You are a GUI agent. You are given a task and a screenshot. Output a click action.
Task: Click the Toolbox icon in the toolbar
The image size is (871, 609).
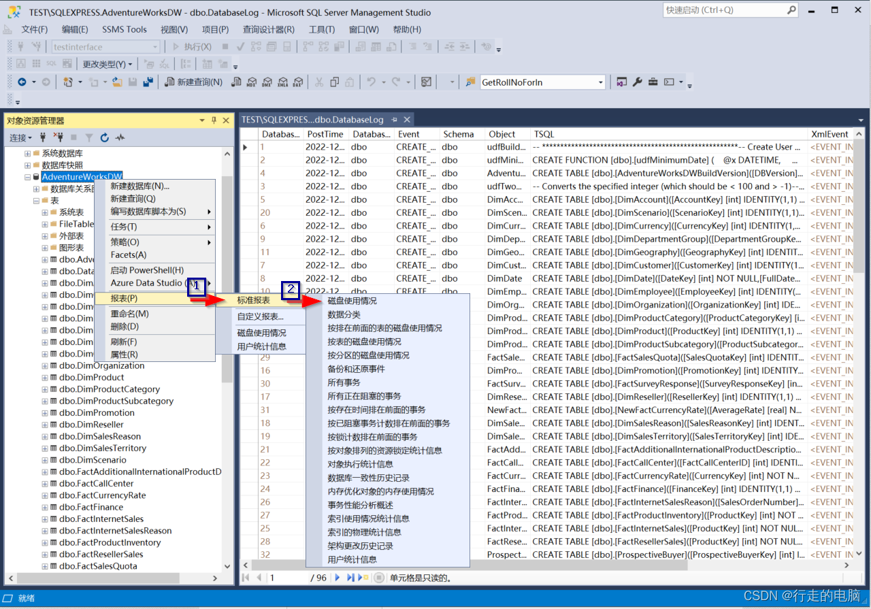coord(653,82)
